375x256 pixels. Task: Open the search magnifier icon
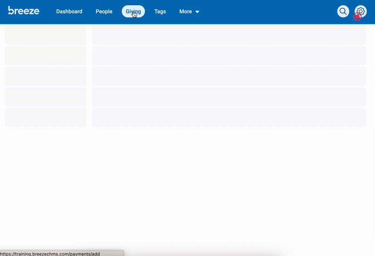[x=343, y=11]
